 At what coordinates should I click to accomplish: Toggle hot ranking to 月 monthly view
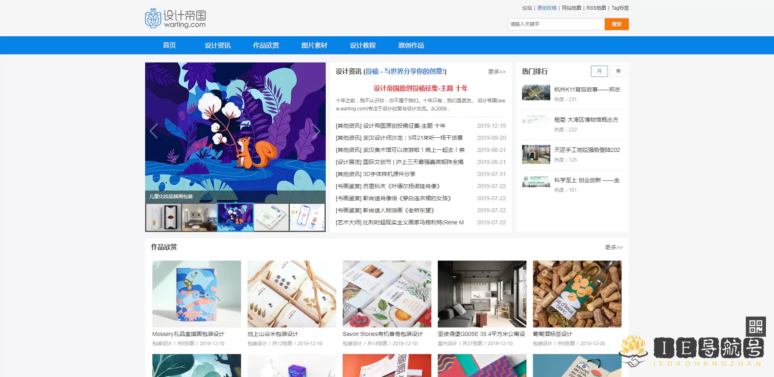pos(599,71)
